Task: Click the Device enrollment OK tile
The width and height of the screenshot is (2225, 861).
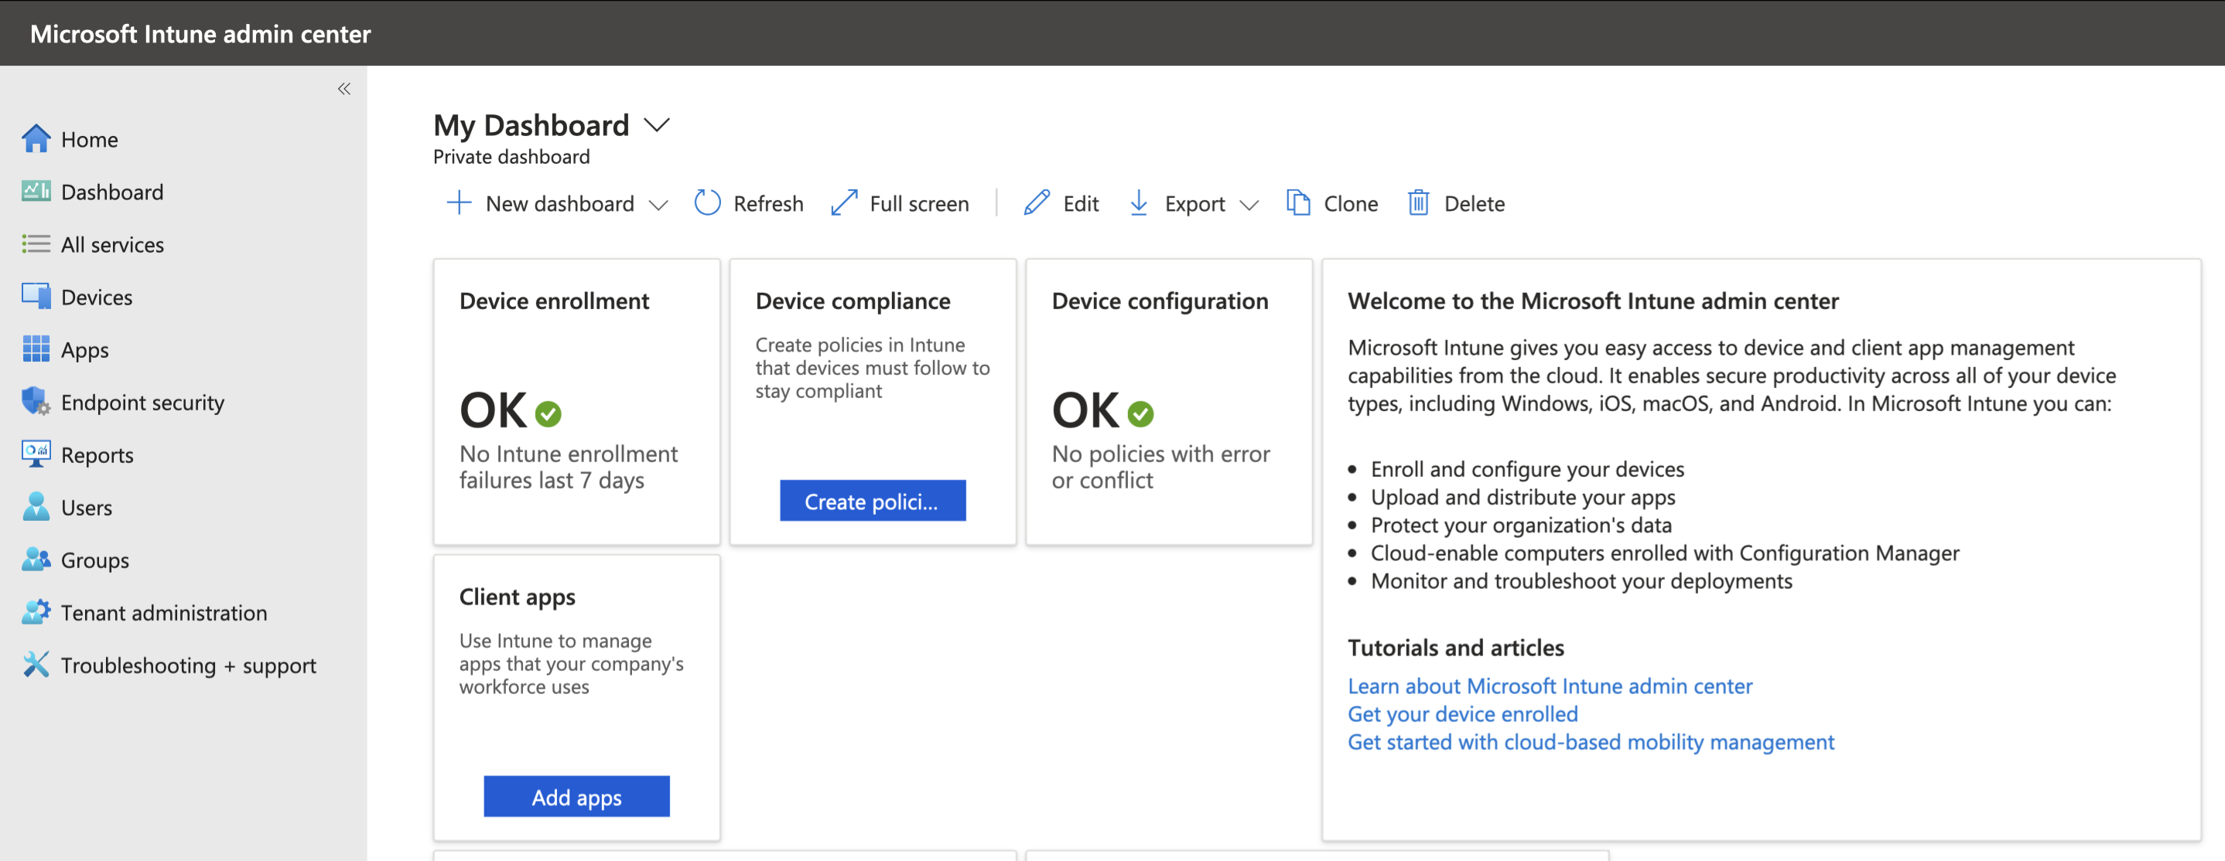Action: tap(576, 402)
